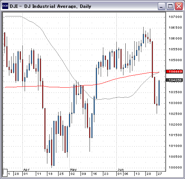Screen dimensions: 185x179
Task: Click the 11 date label on time axis
Action: (39, 174)
